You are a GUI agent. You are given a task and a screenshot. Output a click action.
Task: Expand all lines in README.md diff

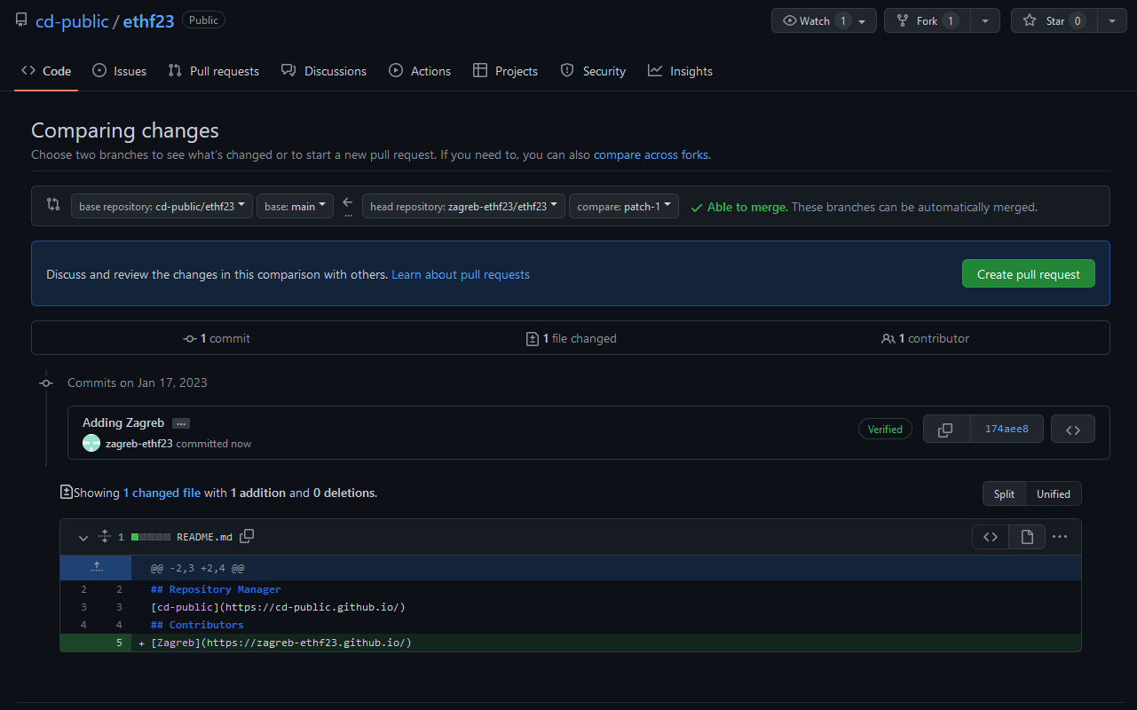tap(104, 537)
